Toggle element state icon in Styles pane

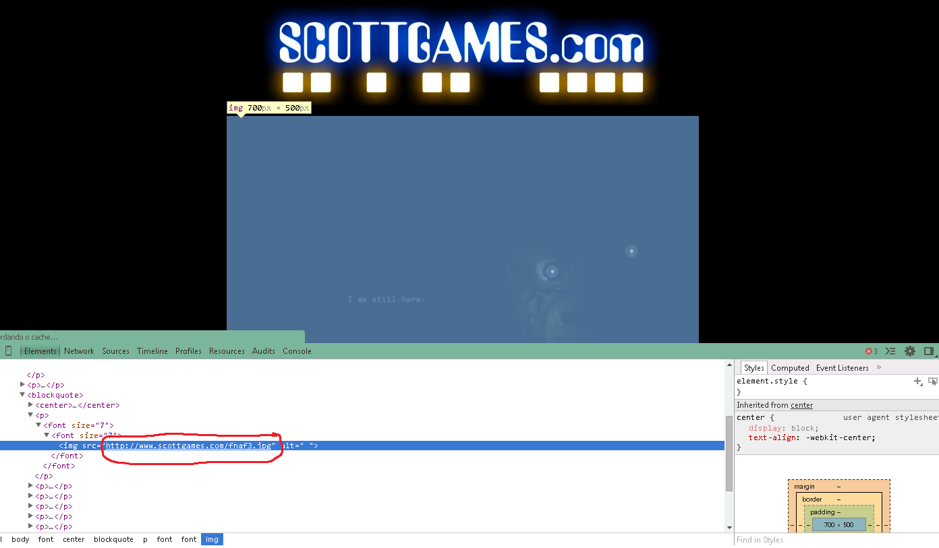[x=932, y=382]
